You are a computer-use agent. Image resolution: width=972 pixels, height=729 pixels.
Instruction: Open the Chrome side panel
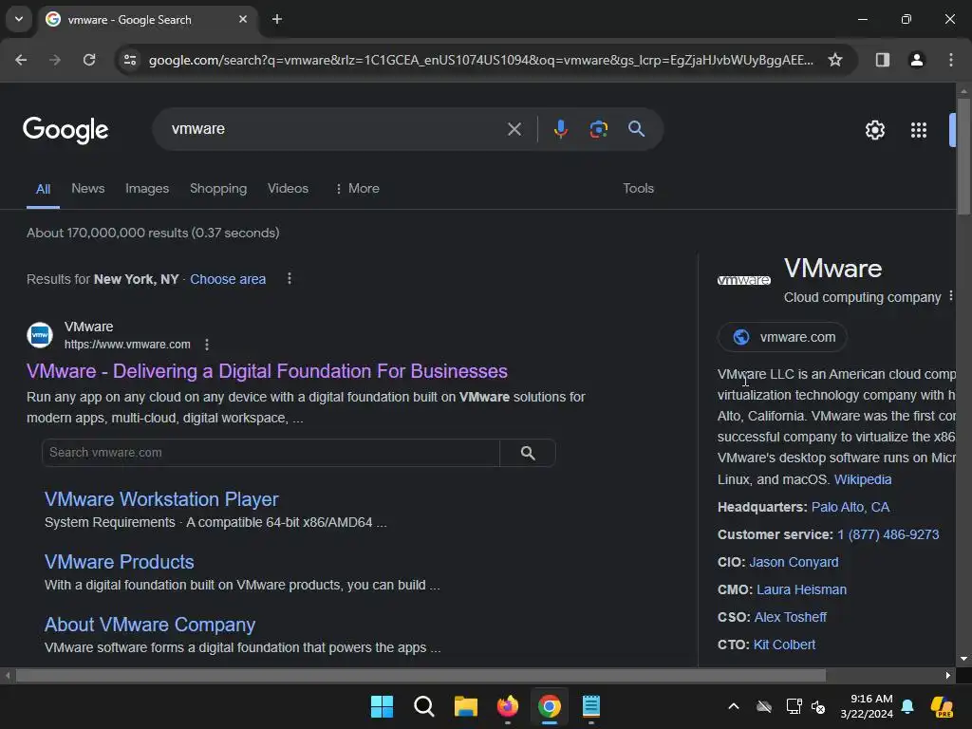point(883,60)
